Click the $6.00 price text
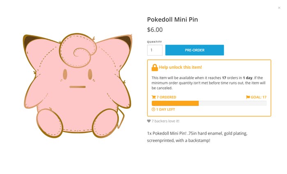 coord(155,29)
